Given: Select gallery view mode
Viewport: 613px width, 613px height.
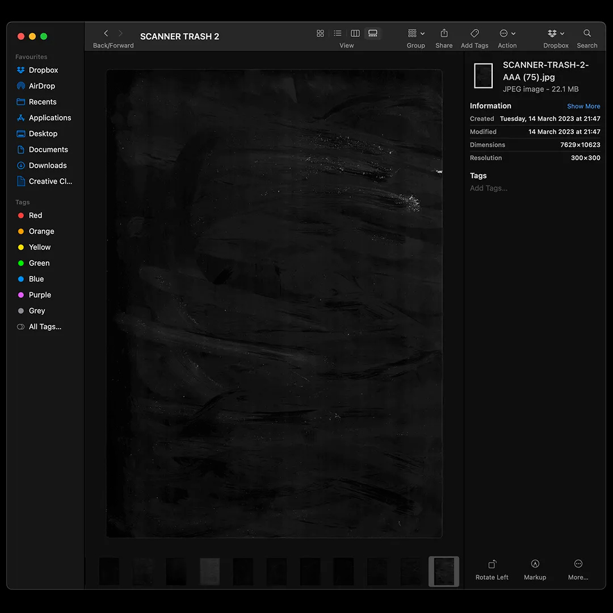Looking at the screenshot, I should [373, 33].
